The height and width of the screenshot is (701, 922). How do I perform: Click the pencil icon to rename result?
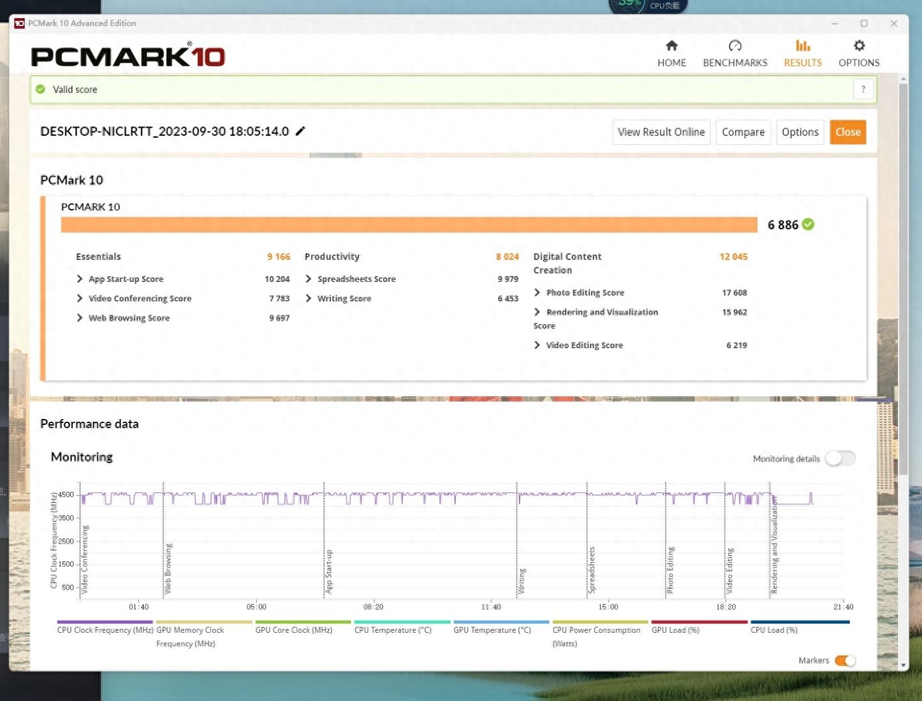click(x=300, y=131)
